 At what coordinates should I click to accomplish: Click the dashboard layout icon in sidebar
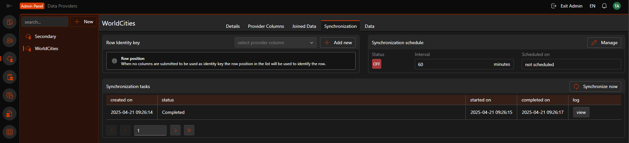coord(10,22)
